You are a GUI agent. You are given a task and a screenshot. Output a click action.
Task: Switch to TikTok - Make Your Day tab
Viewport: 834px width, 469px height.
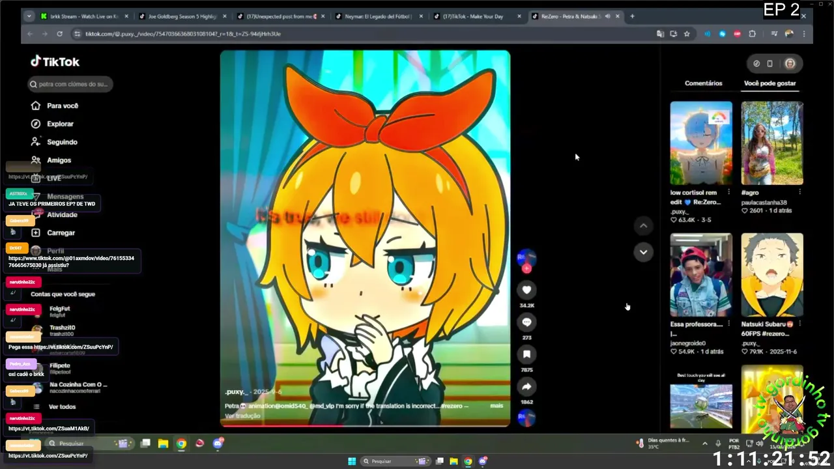point(478,16)
